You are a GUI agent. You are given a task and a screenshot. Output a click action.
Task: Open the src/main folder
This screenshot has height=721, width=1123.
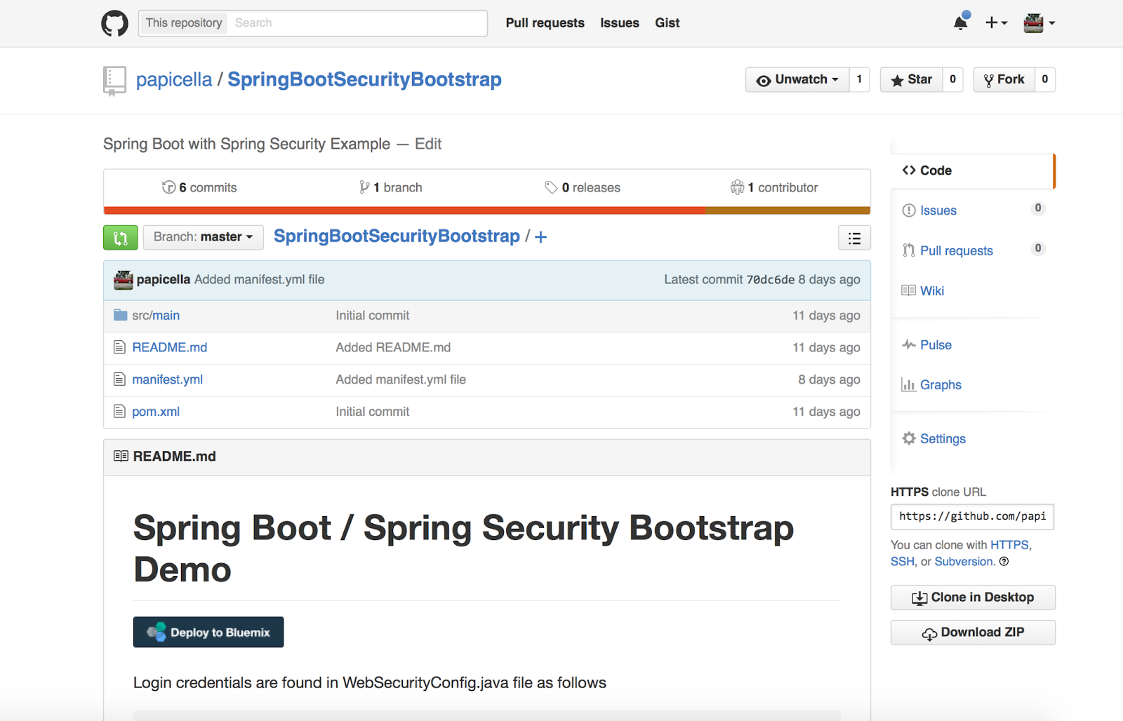156,316
